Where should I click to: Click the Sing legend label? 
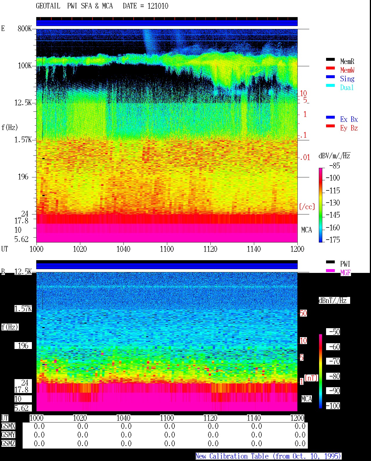coord(347,79)
